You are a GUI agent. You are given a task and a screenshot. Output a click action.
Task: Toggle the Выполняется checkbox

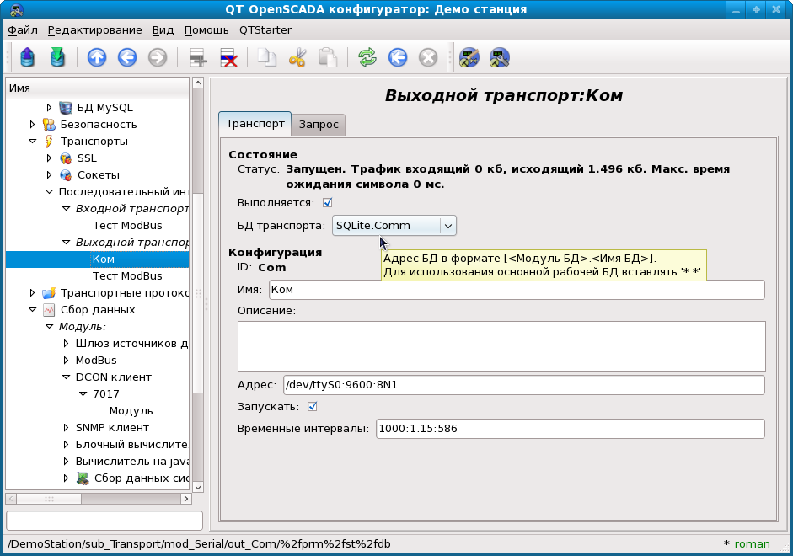point(328,203)
